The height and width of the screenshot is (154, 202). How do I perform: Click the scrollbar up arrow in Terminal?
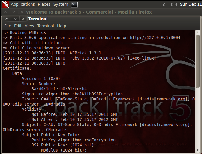point(197,32)
